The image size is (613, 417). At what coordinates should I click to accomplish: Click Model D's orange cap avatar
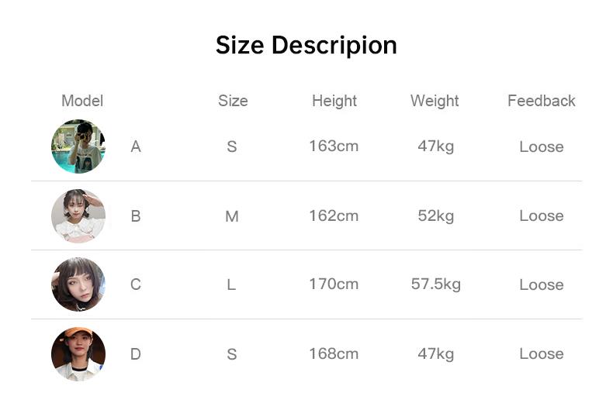pos(78,353)
